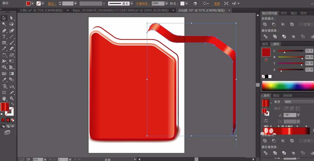Click gradient slider bar in Gradient panel
Image resolution: width=314 pixels, height=161 pixels.
coord(286,131)
